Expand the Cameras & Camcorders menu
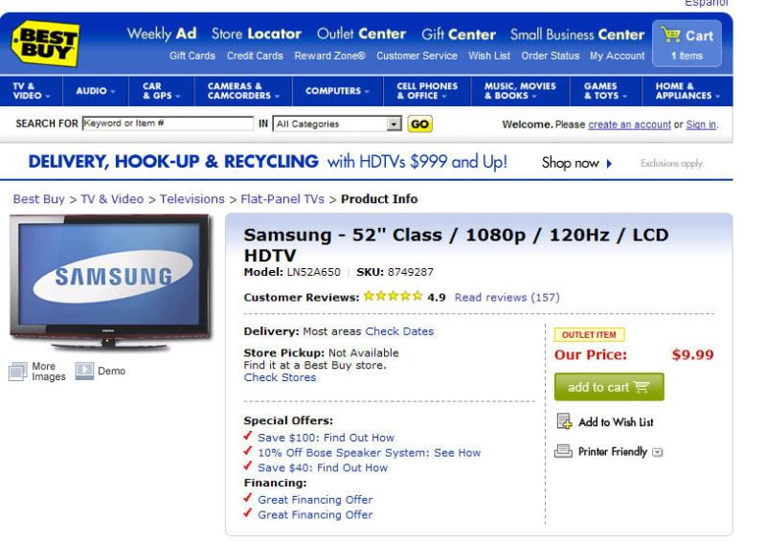The width and height of the screenshot is (766, 543). [x=243, y=91]
